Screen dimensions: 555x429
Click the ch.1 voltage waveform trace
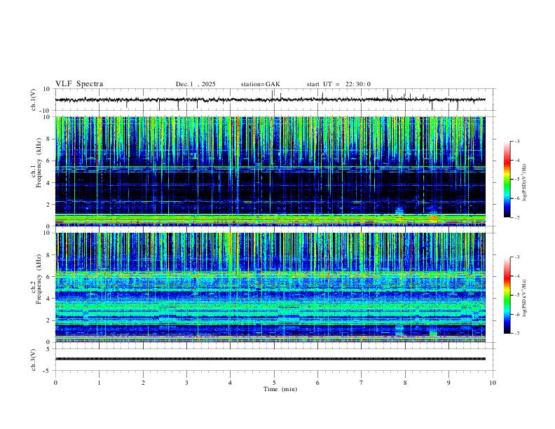click(x=270, y=100)
